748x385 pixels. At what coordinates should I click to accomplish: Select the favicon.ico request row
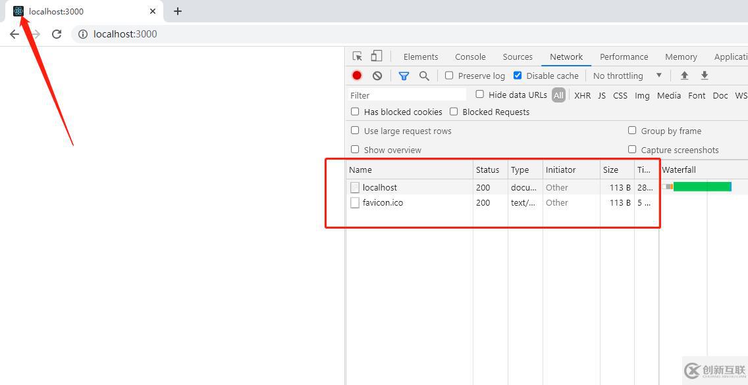coord(383,202)
